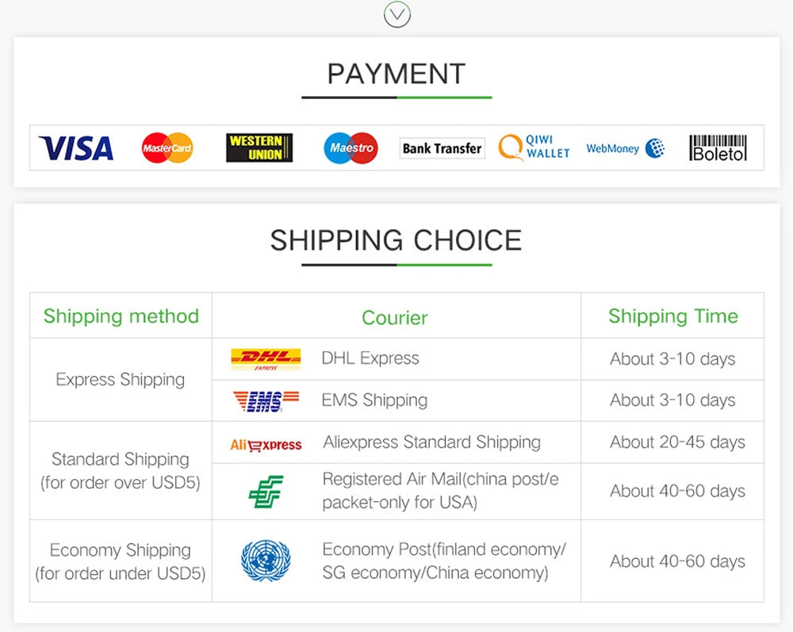Select the Maestro payment logo
This screenshot has width=793, height=632.
pos(351,147)
